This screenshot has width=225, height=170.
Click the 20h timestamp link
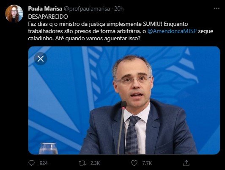(x=119, y=8)
